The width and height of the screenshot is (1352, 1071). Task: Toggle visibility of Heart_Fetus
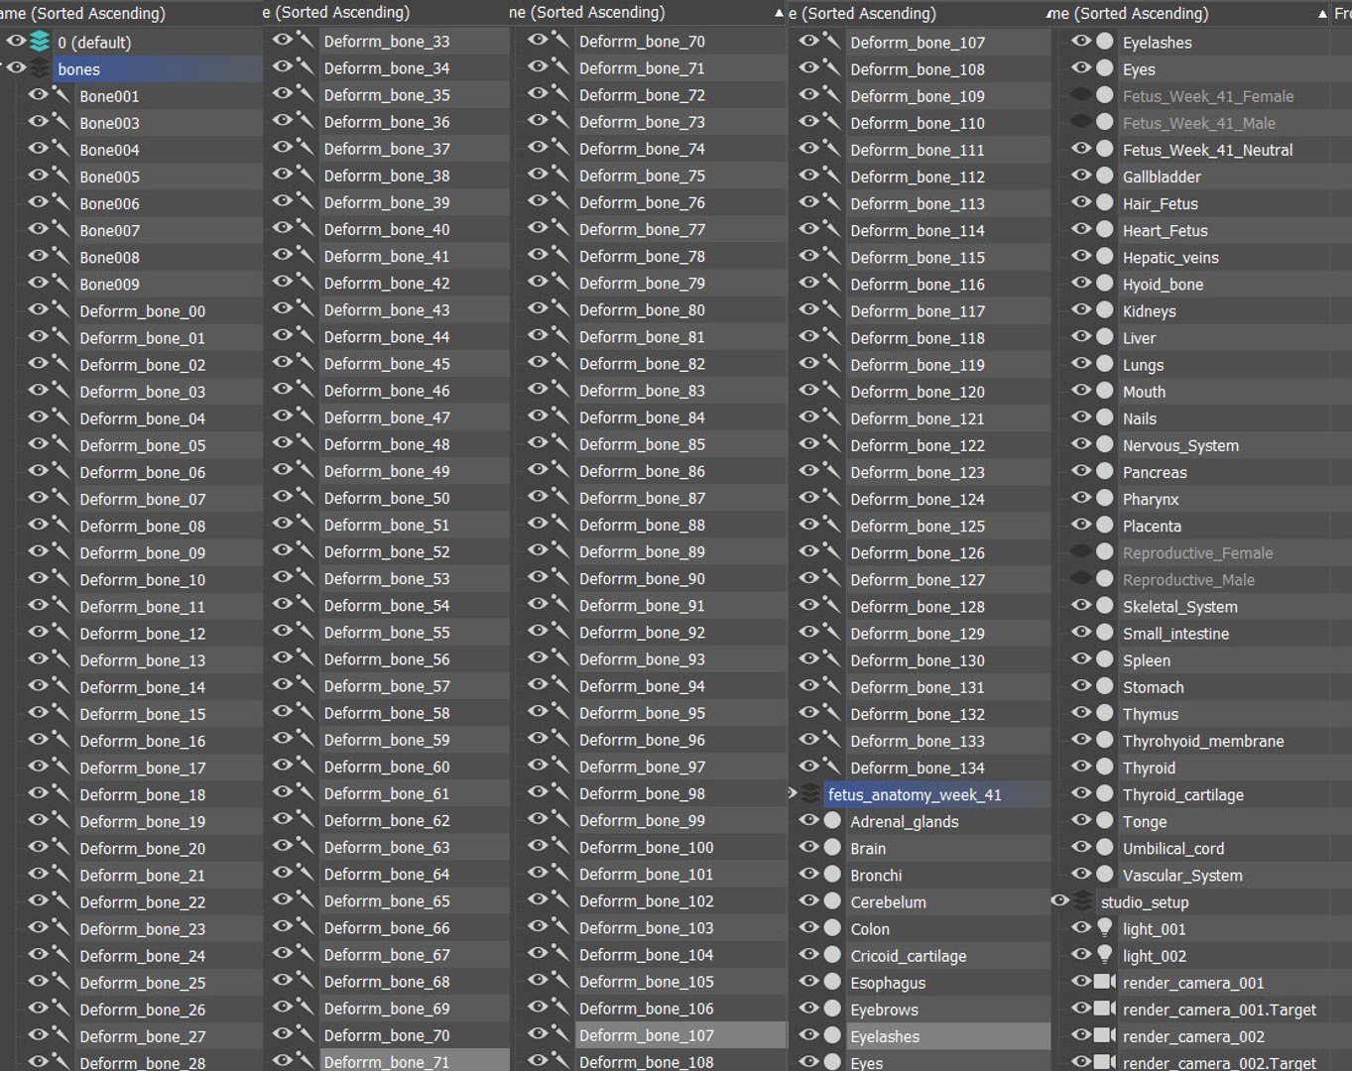click(x=1081, y=229)
